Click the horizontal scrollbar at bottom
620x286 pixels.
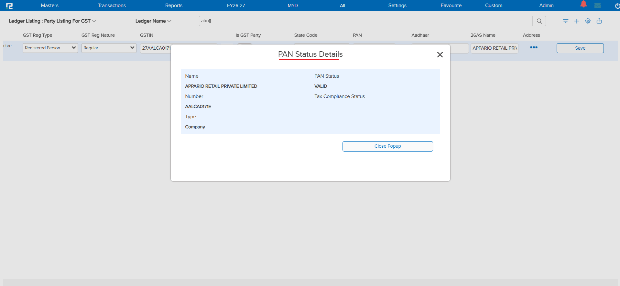click(x=310, y=282)
